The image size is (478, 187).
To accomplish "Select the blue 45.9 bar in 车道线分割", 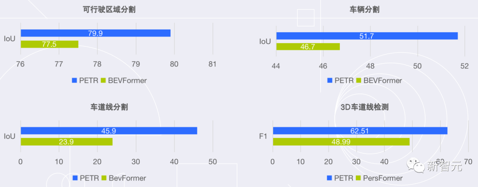I will 108,131.
